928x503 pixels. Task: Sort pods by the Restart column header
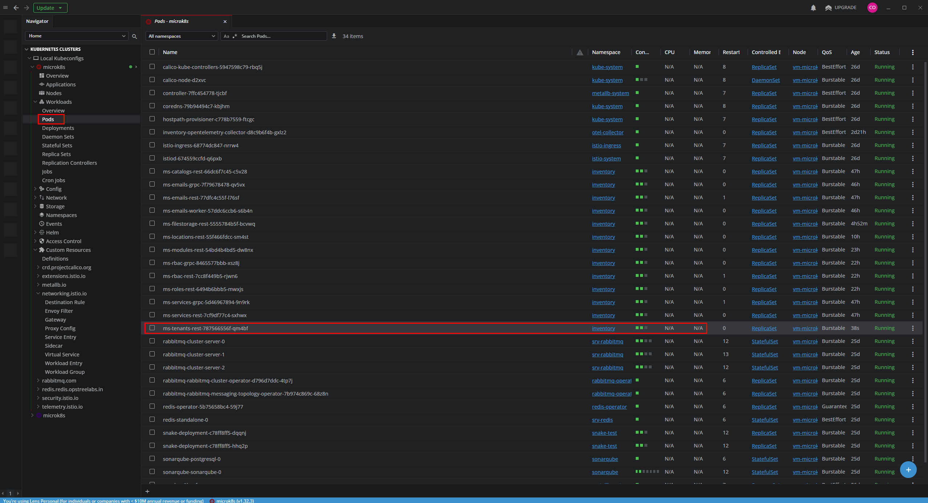[x=731, y=52]
